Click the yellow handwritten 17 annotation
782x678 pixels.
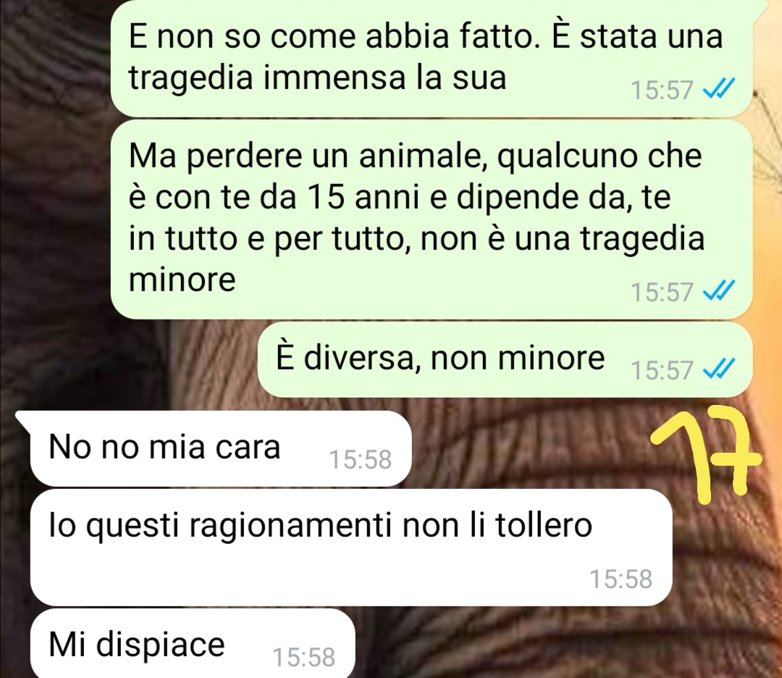coord(707,453)
